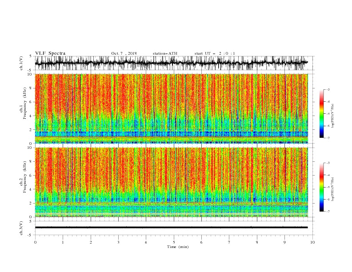352x272 pixels.
Task: Click the log(PSD) label beside ch.1 colorbar
Action: pos(332,116)
